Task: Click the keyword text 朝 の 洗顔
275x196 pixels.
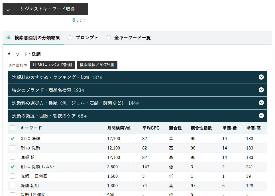Action: pos(30,148)
